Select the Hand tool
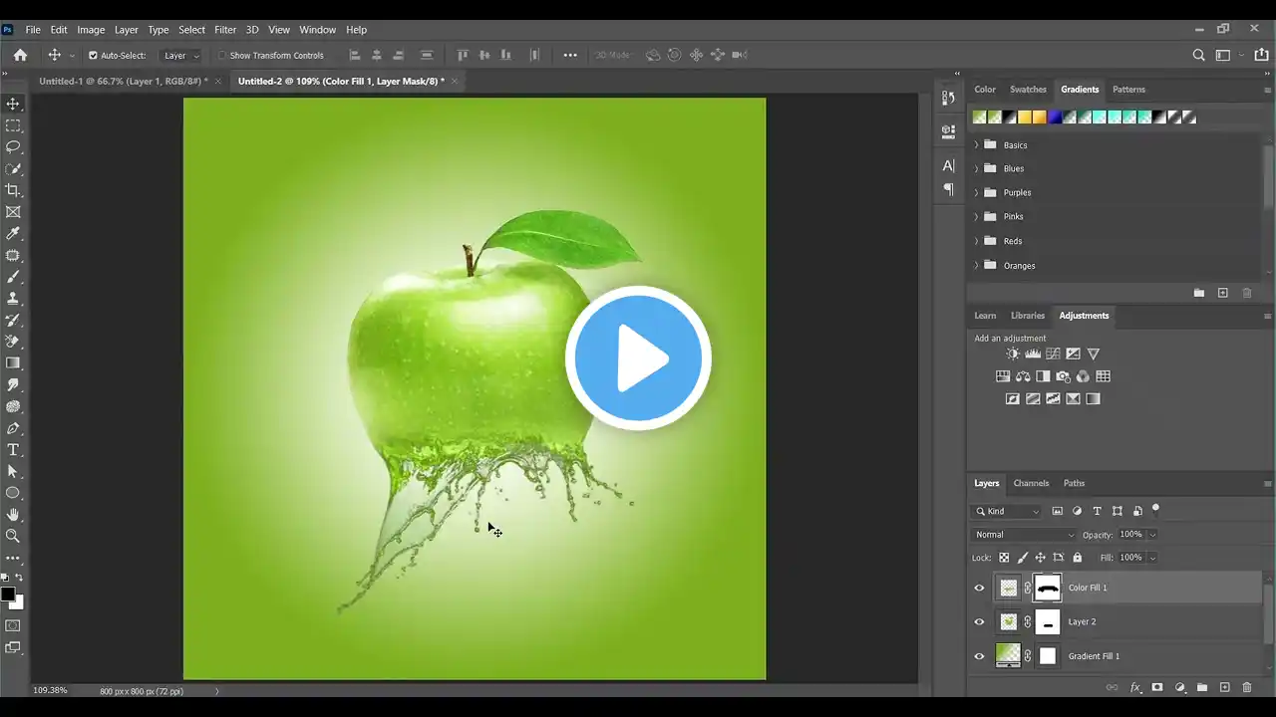Screen dimensions: 1276x717 (x=14, y=515)
